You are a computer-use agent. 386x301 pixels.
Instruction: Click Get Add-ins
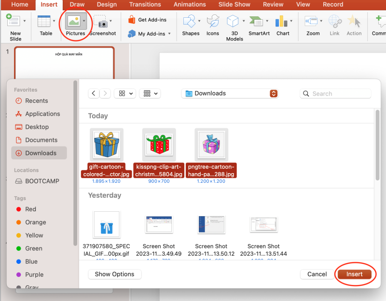(147, 20)
